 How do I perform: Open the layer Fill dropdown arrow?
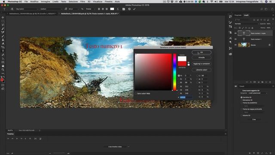(272, 28)
